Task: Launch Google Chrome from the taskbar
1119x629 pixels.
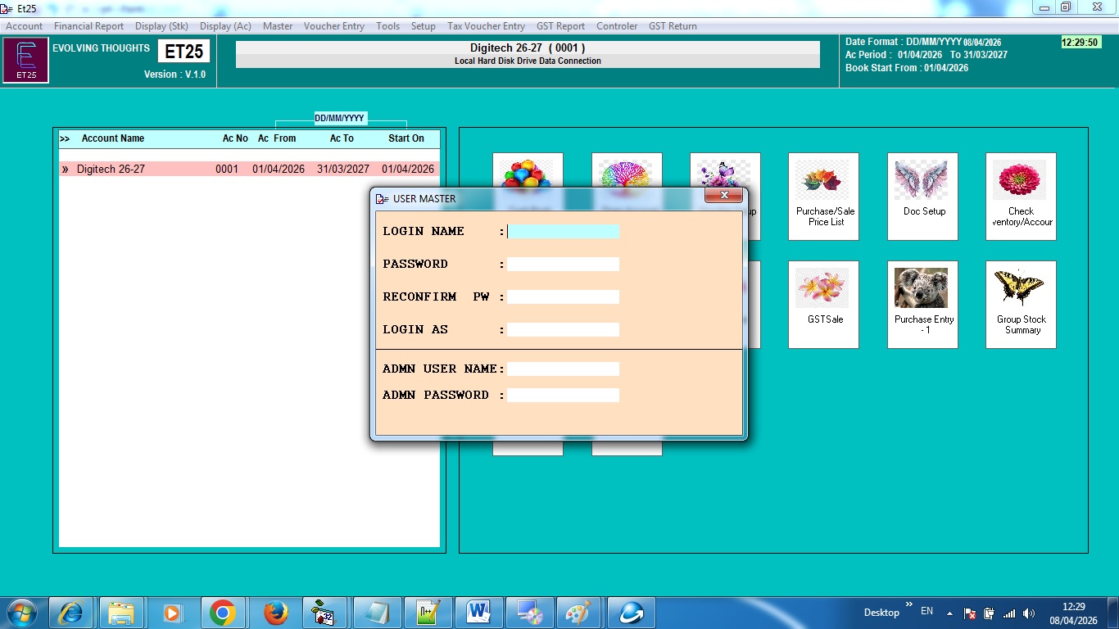Action: coord(222,613)
